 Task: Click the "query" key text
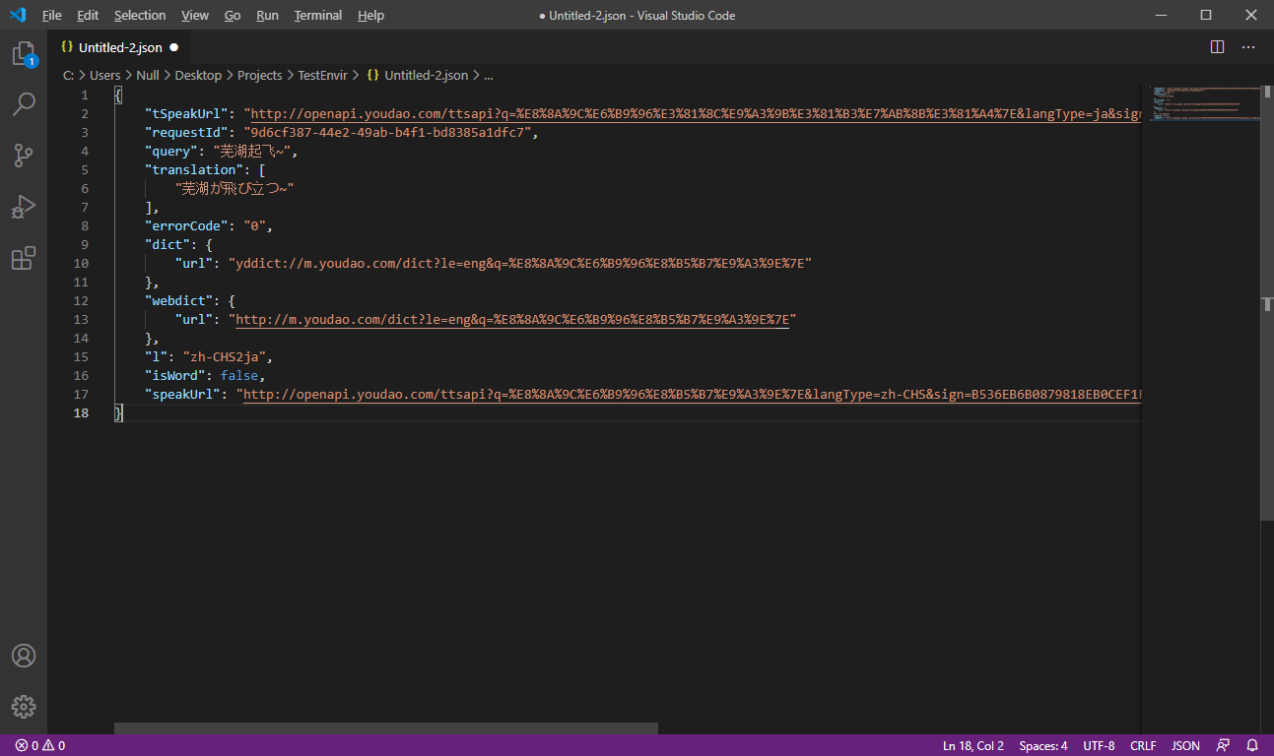coord(171,152)
